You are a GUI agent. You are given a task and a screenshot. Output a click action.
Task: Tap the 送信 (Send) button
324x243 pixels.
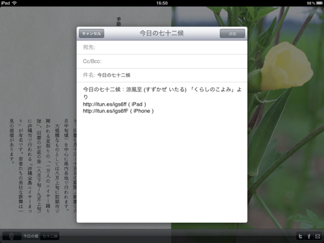232,34
